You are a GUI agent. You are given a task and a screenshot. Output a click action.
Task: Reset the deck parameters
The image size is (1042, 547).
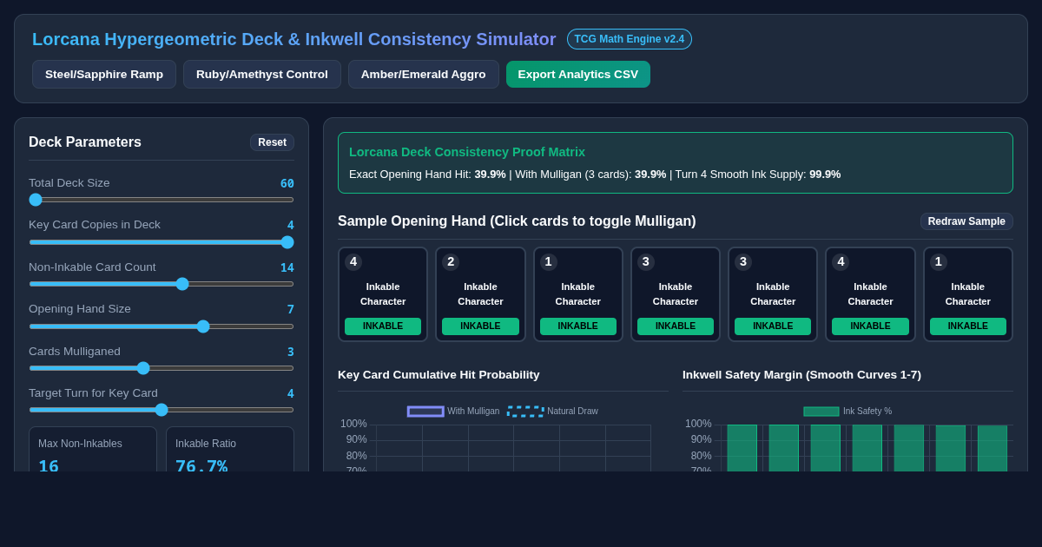click(x=272, y=142)
